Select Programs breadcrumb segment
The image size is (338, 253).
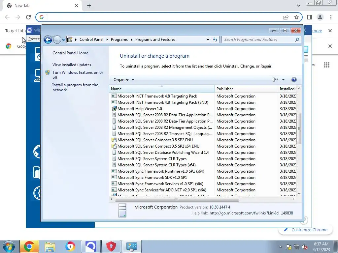(x=119, y=40)
